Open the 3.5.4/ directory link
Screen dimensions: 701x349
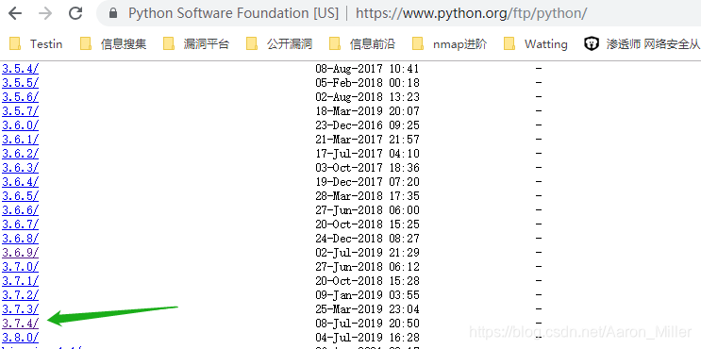(20, 69)
